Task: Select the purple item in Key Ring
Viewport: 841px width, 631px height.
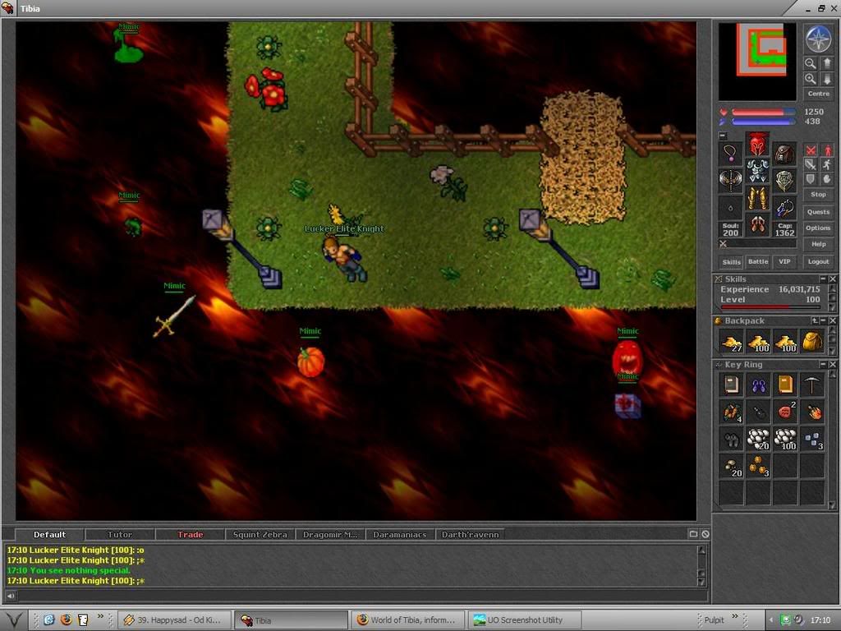Action: (x=758, y=385)
